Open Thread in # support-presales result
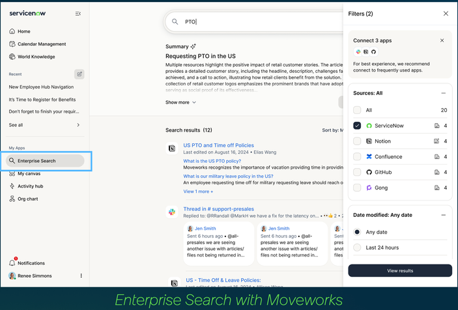Viewport: 458px width, 310px height. tap(218, 209)
